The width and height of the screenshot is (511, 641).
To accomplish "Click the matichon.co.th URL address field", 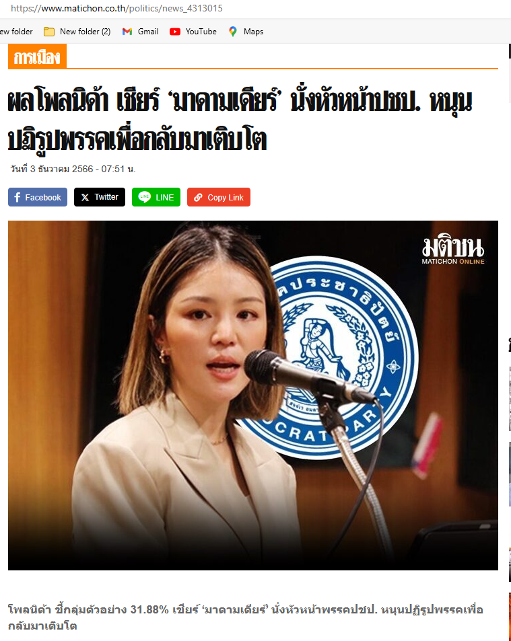I will click(x=116, y=8).
